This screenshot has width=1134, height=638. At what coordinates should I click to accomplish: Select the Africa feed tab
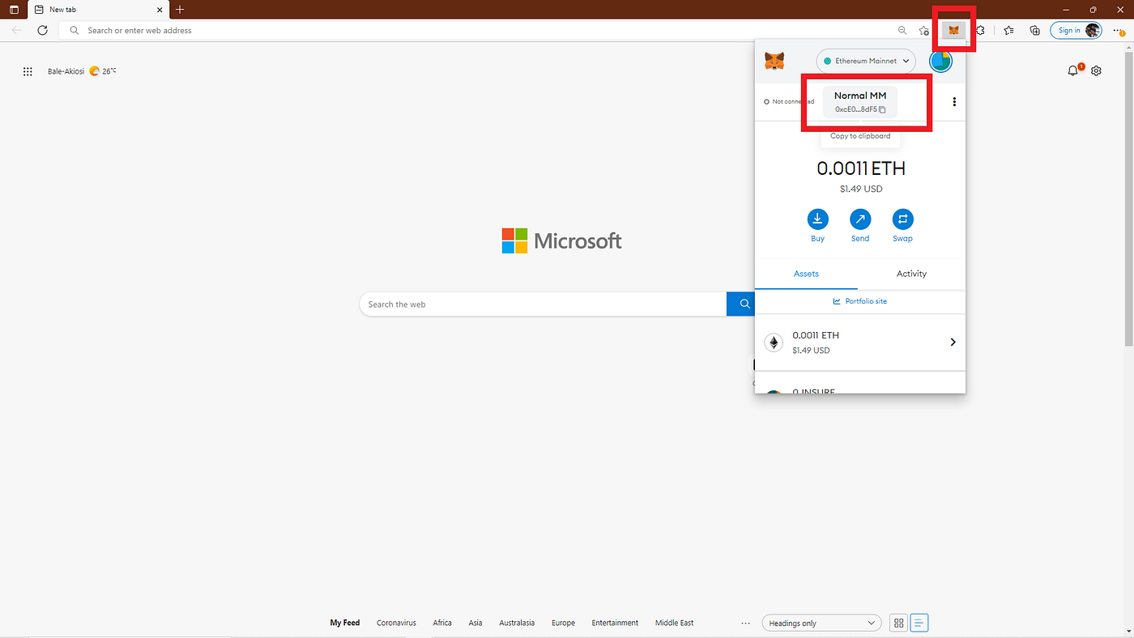pyautogui.click(x=442, y=623)
